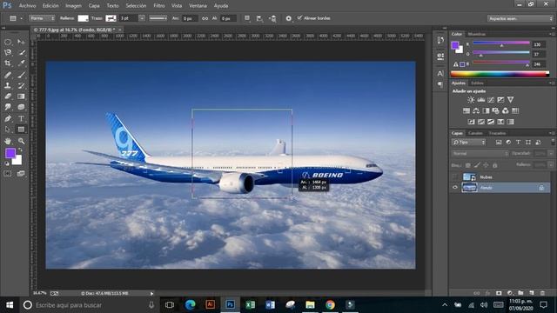Open the workspace Aspectos esen. dropdown
The width and height of the screenshot is (557, 313).
pyautogui.click(x=520, y=18)
